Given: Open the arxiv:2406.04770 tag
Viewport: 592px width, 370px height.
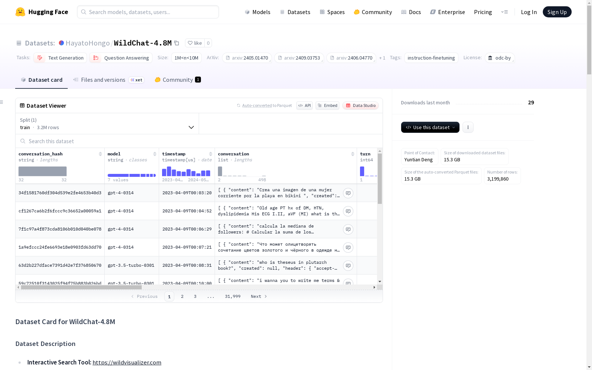Looking at the screenshot, I should coord(351,58).
